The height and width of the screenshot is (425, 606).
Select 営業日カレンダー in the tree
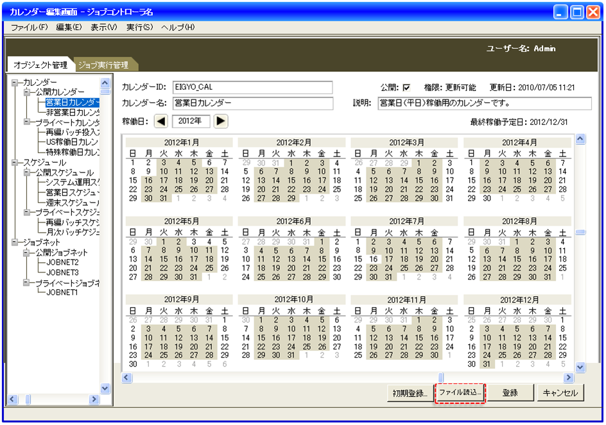click(x=73, y=103)
